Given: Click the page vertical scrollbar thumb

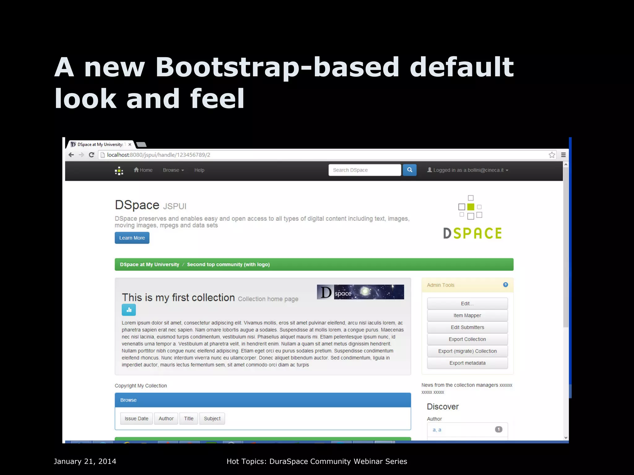Looking at the screenshot, I should pyautogui.click(x=566, y=247).
